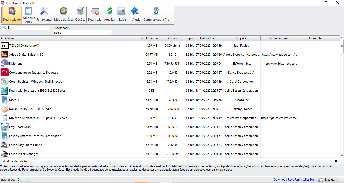The width and height of the screenshot is (344, 183).
Task: Sort by Empresa column header
Action: tap(242, 38)
